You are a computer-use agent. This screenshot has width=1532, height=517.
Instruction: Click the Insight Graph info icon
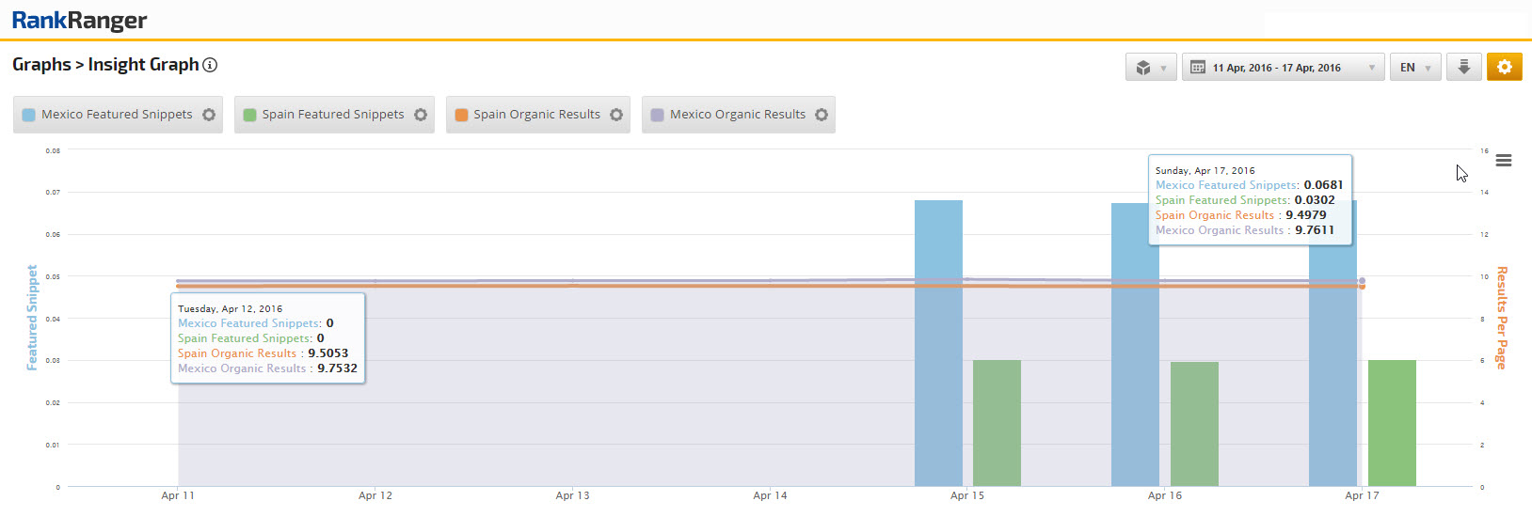point(211,65)
